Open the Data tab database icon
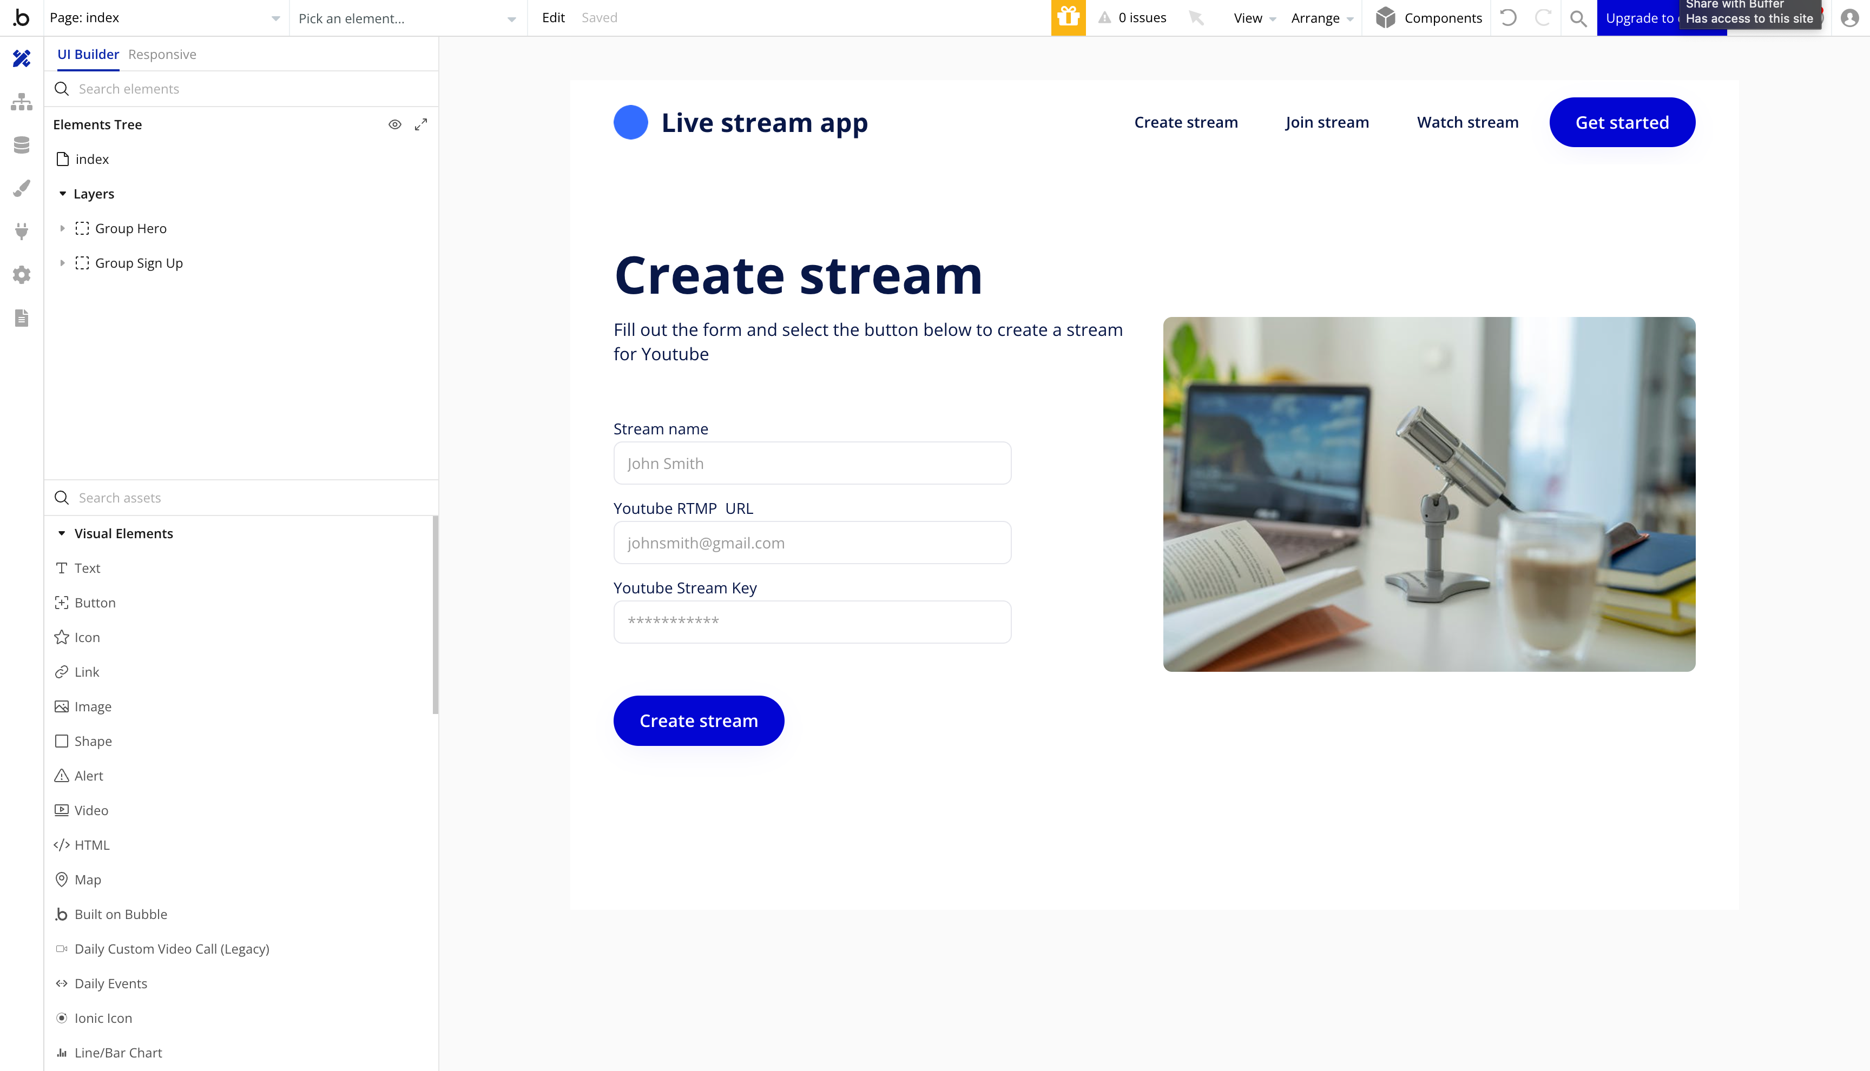Screen dimensions: 1870x1071 (x=21, y=145)
